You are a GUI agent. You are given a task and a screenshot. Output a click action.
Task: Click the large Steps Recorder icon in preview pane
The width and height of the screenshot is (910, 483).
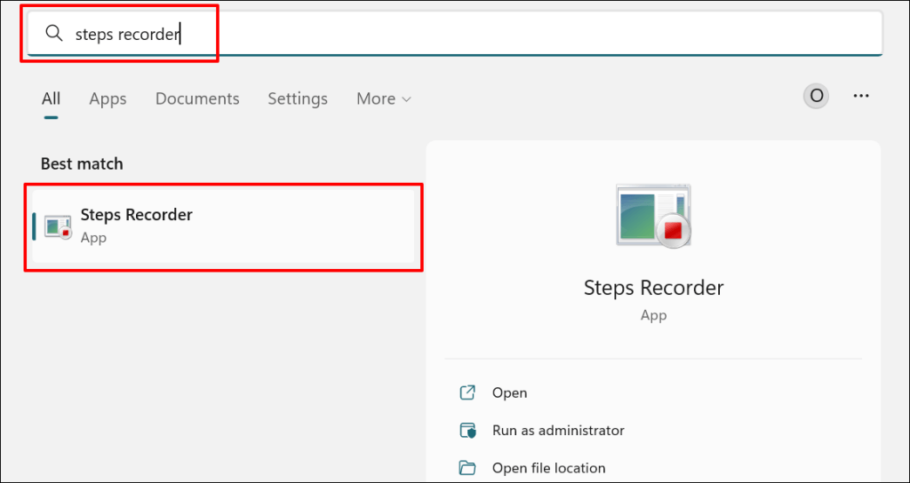(x=653, y=216)
